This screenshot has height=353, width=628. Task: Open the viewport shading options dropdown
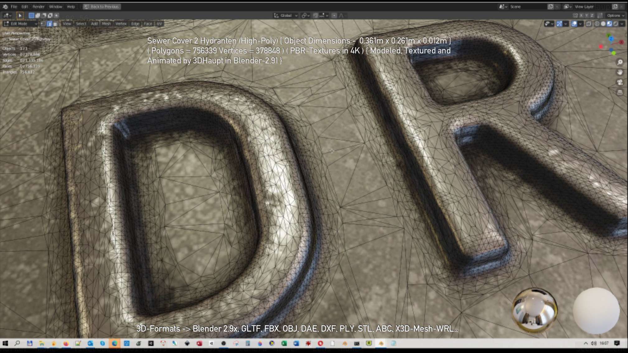pos(622,24)
